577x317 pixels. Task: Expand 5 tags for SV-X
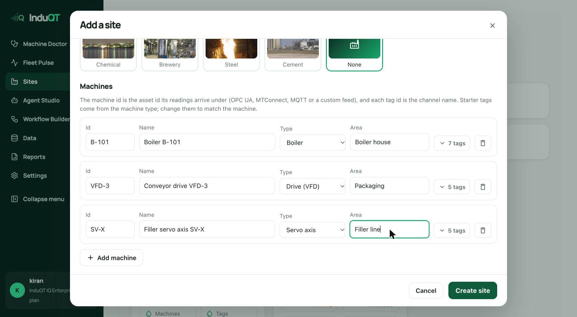(x=452, y=230)
